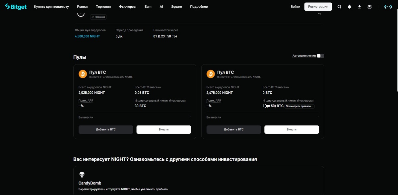Open notifications bell icon

349,7
